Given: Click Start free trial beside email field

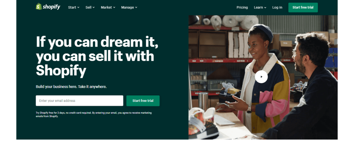Looking at the screenshot, I should 143,100.
